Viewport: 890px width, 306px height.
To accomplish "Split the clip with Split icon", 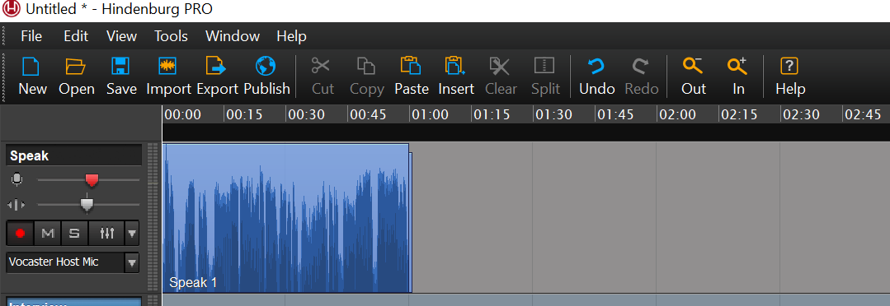I will coord(544,67).
